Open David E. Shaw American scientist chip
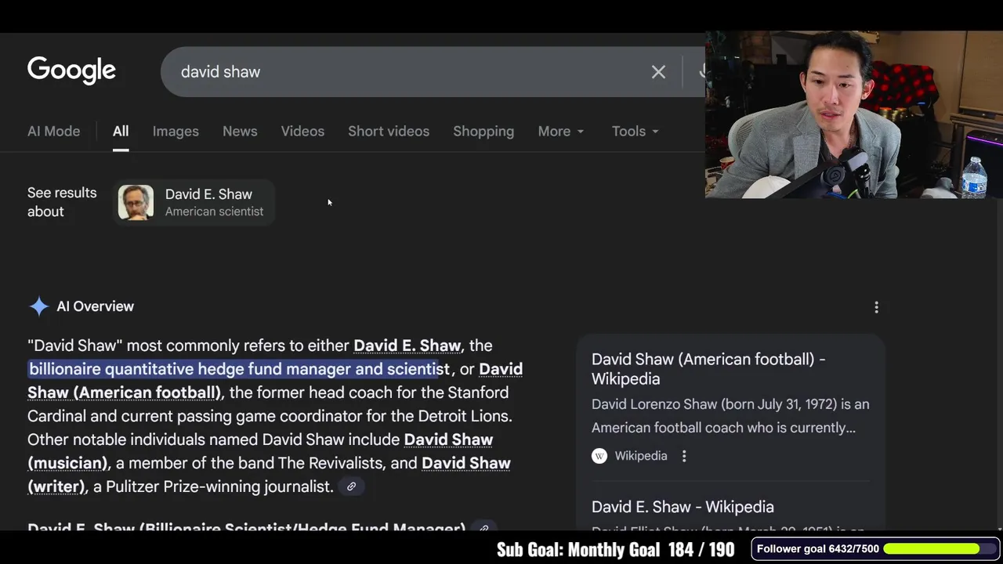The image size is (1003, 564). pyautogui.click(x=194, y=202)
